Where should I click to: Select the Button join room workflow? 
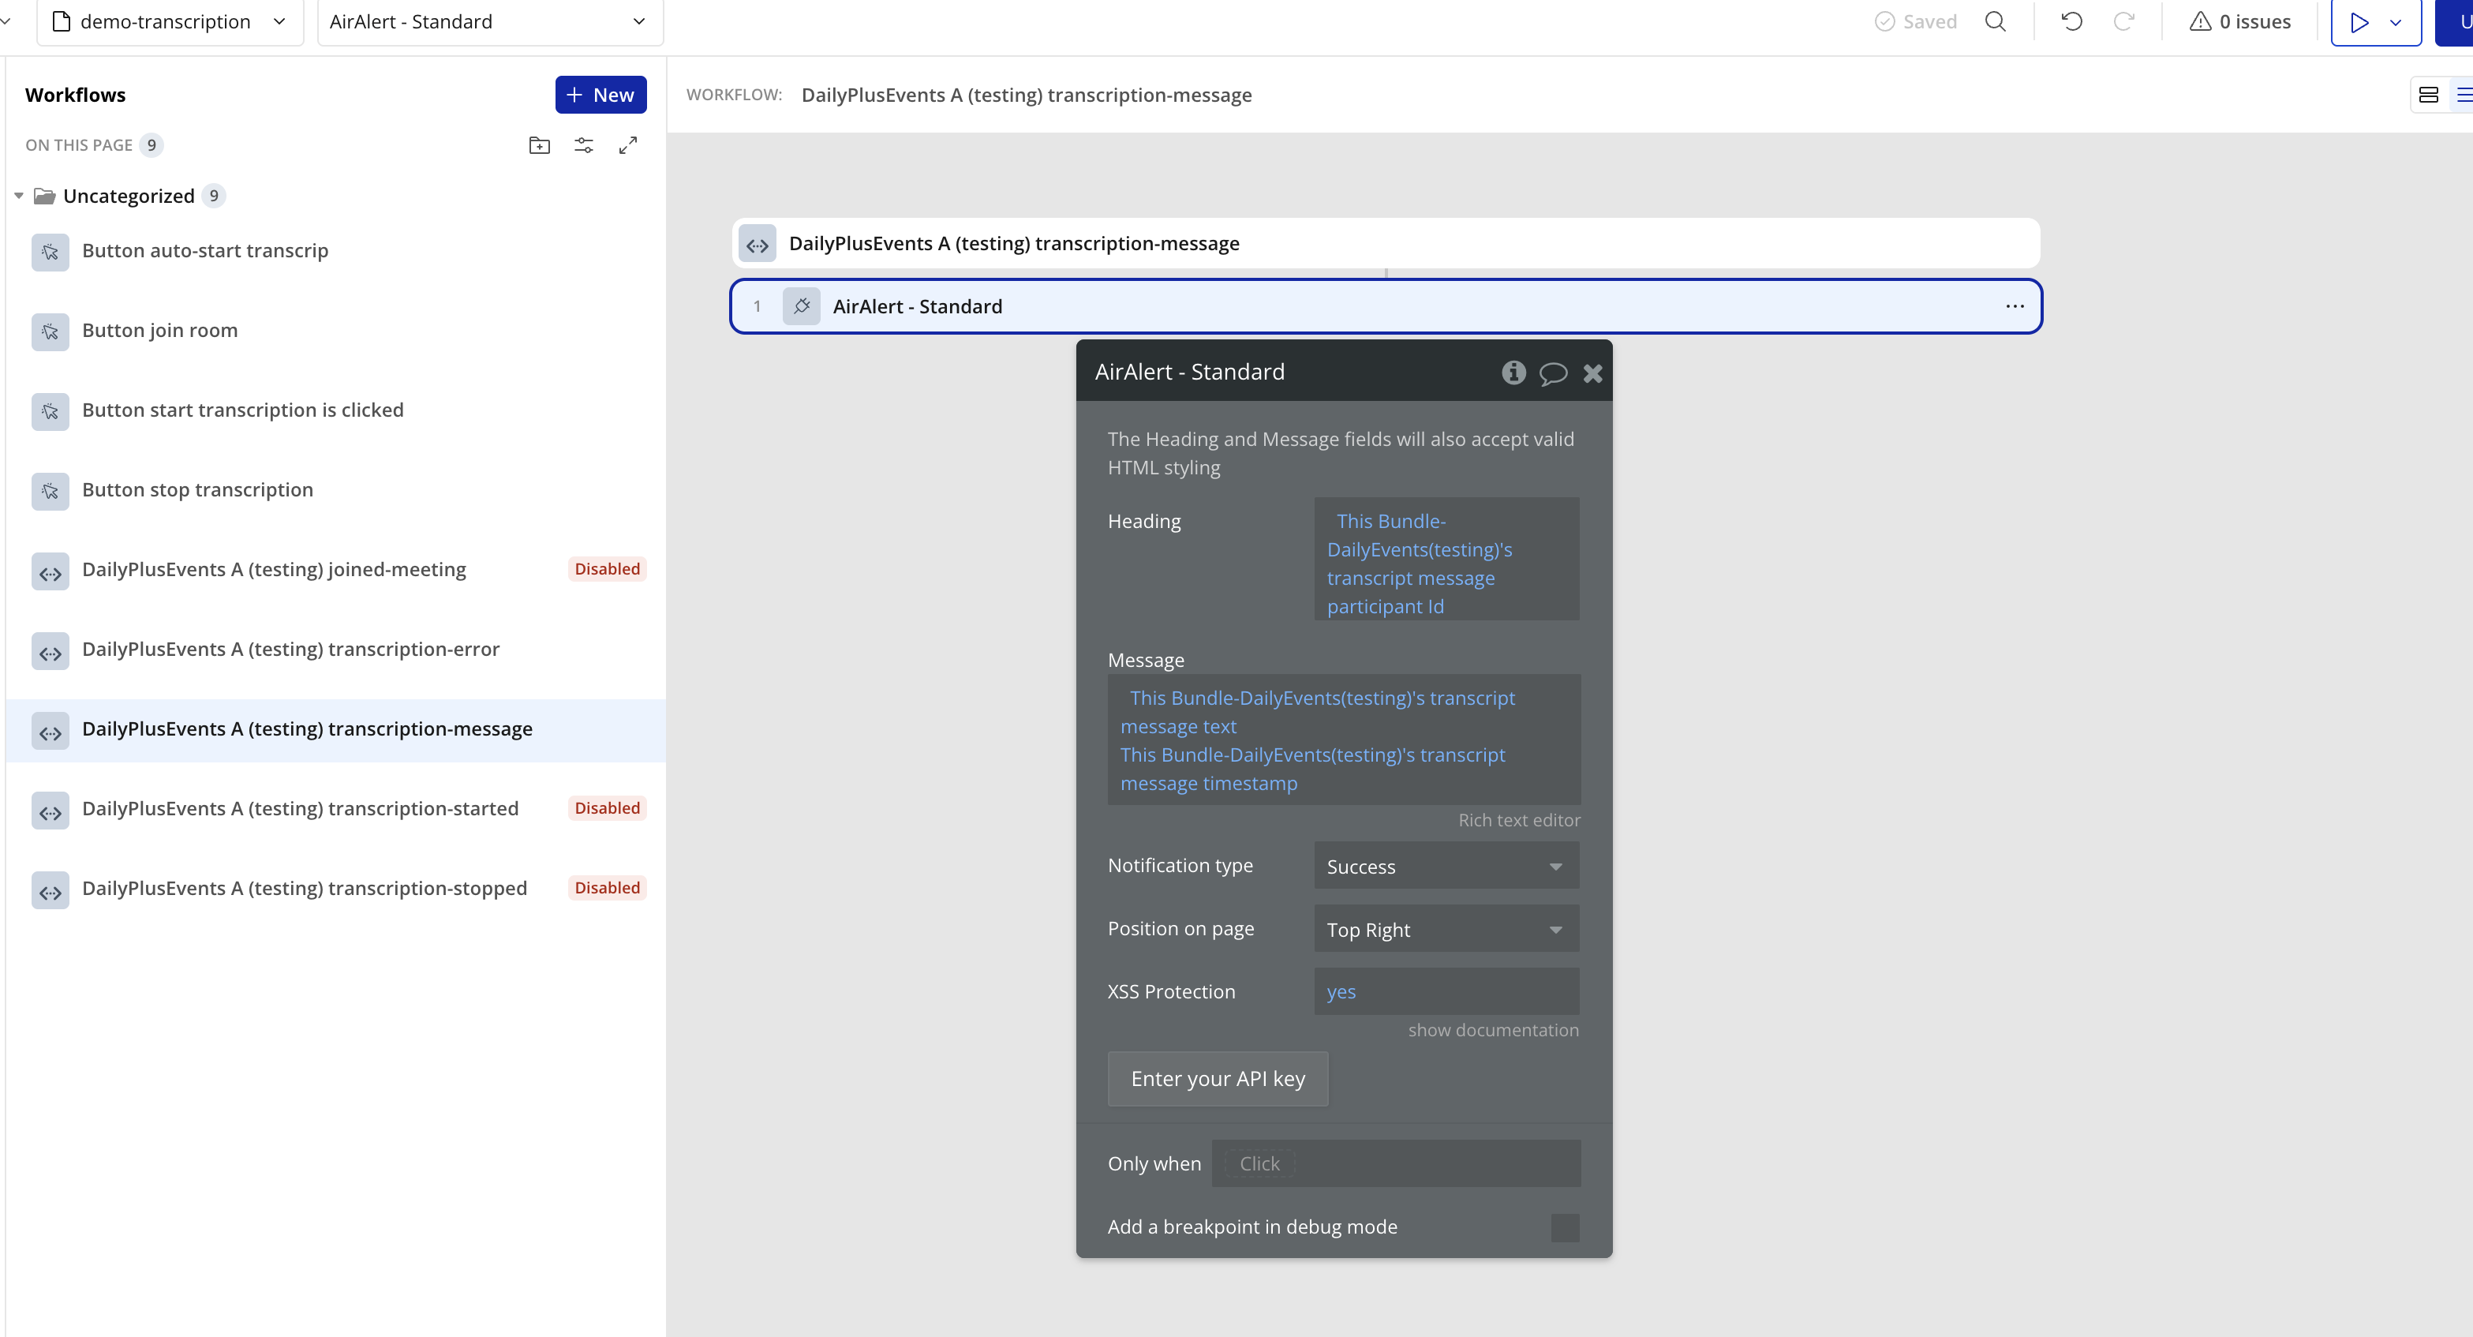159,331
